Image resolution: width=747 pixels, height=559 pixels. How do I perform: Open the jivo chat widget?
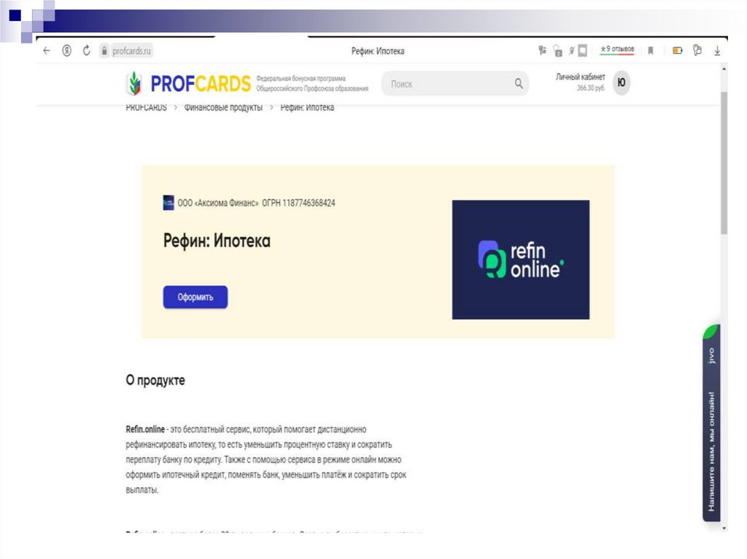pos(711,423)
